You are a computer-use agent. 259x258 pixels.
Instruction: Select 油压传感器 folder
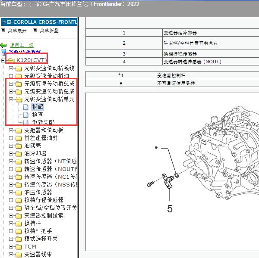point(38,192)
